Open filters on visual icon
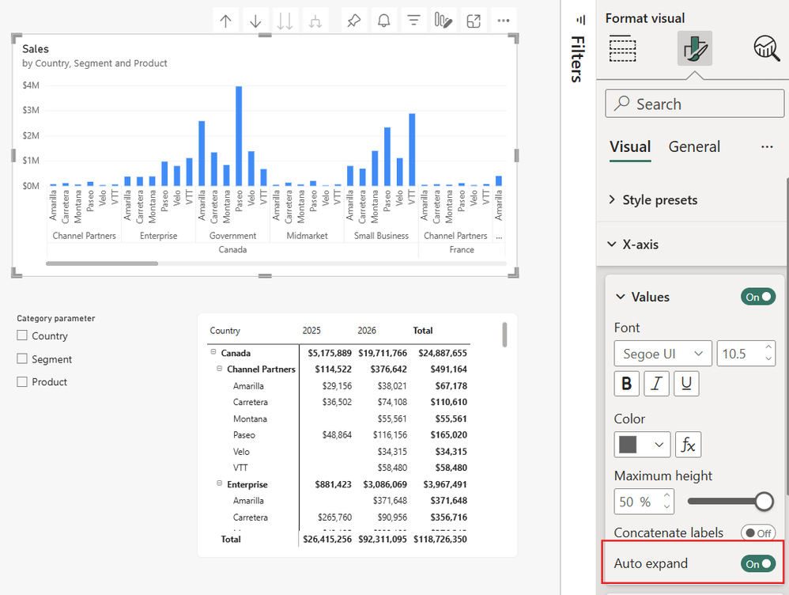 click(413, 21)
